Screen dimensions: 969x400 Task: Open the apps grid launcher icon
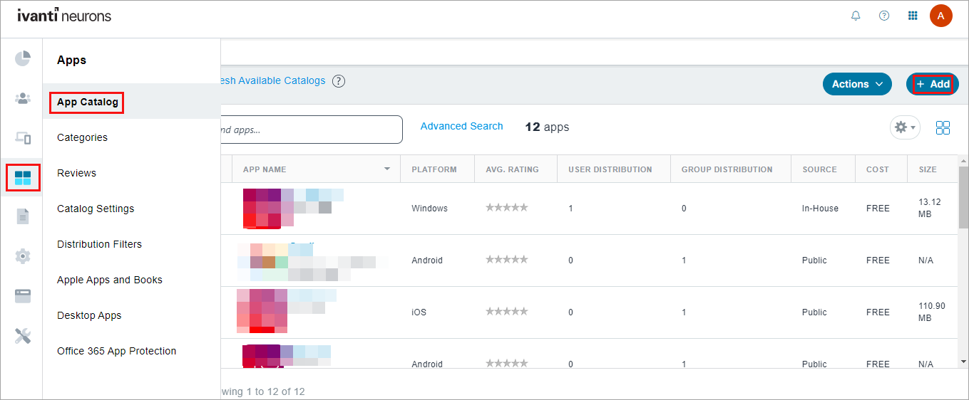click(x=913, y=16)
